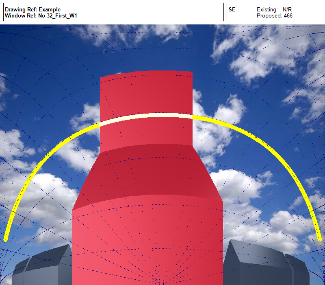Select the wide lower base of red tower
Viewport: 325px width, 285px height.
[x=147, y=240]
